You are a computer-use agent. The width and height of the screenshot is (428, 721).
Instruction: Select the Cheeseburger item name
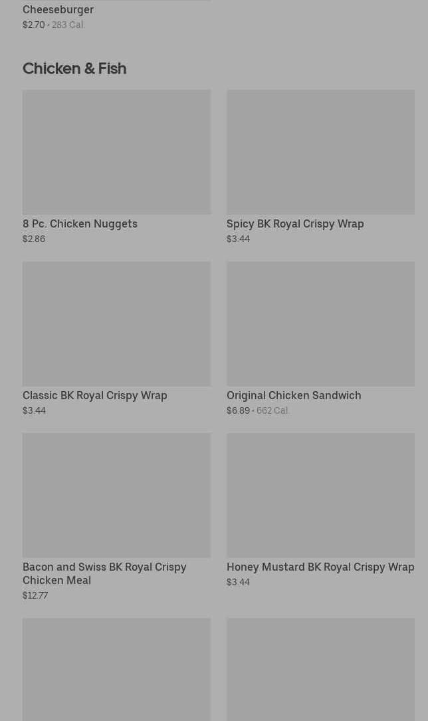pyautogui.click(x=58, y=10)
